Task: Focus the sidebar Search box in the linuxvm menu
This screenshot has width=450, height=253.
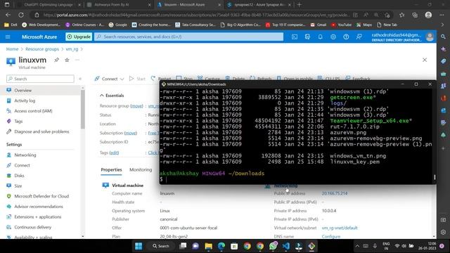Action: (x=40, y=79)
